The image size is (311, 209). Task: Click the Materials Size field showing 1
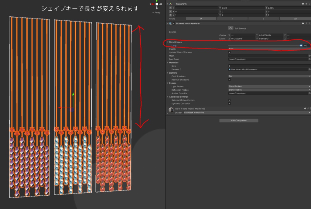click(269, 66)
